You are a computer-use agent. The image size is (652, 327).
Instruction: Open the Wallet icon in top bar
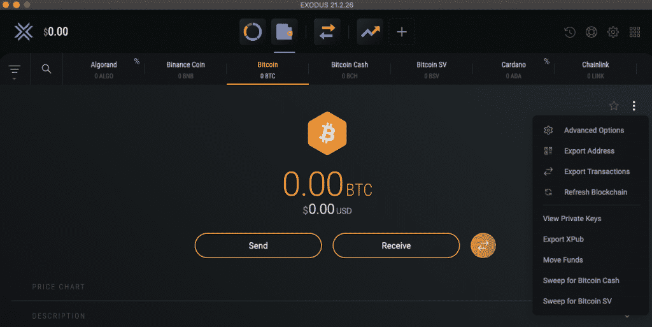pyautogui.click(x=285, y=32)
